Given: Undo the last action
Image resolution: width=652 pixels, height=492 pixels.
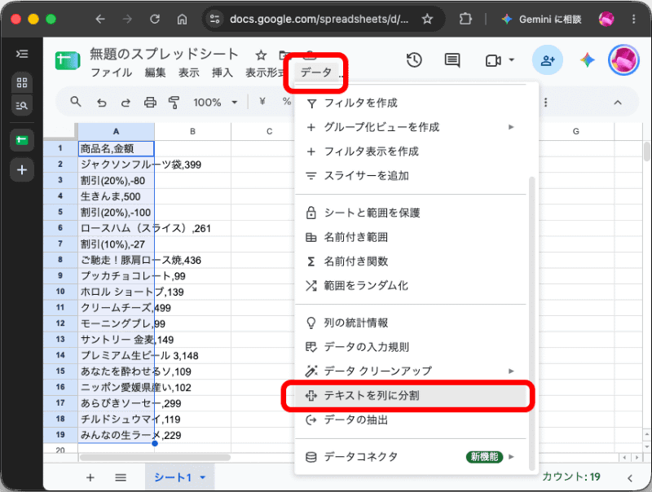Looking at the screenshot, I should tap(101, 102).
